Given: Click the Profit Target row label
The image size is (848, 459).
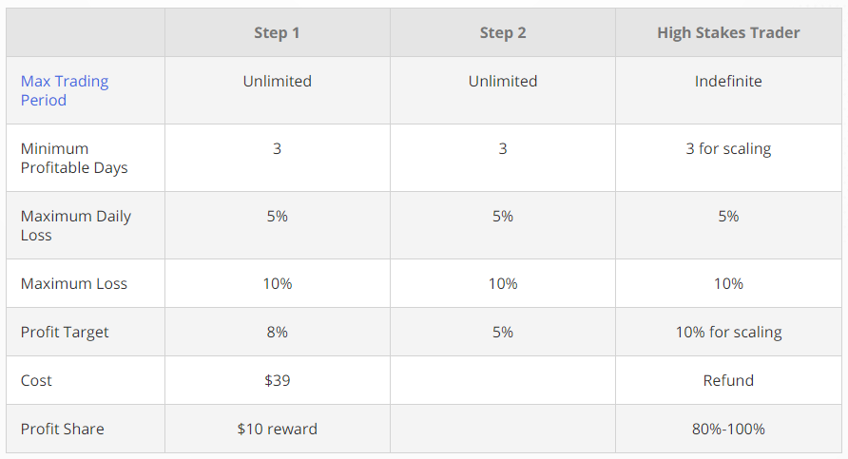Looking at the screenshot, I should pyautogui.click(x=65, y=333).
